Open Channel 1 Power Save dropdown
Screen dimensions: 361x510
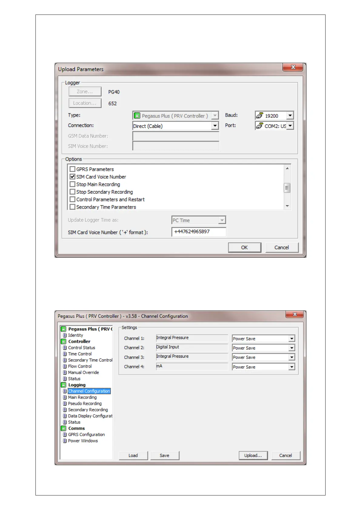pyautogui.click(x=292, y=339)
